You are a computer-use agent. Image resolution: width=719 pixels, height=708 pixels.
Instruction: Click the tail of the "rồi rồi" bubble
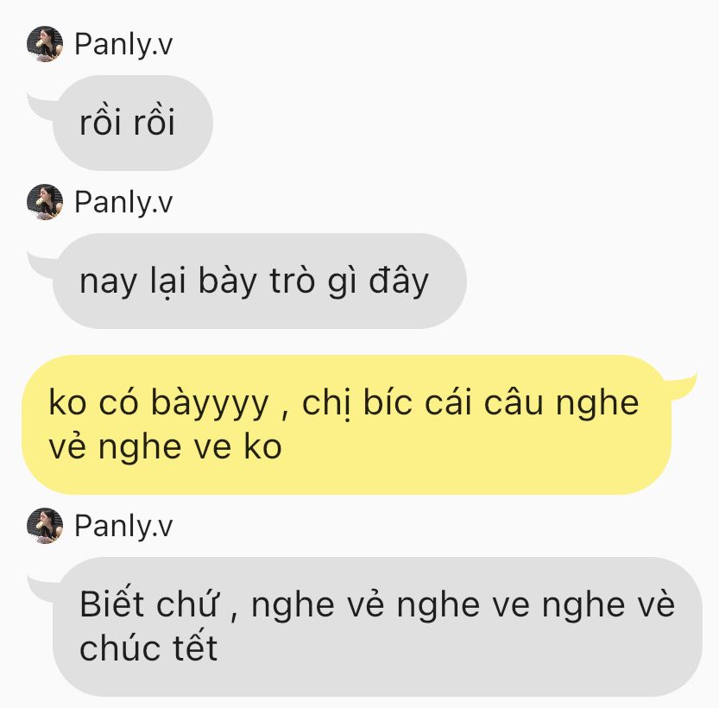coord(42,105)
